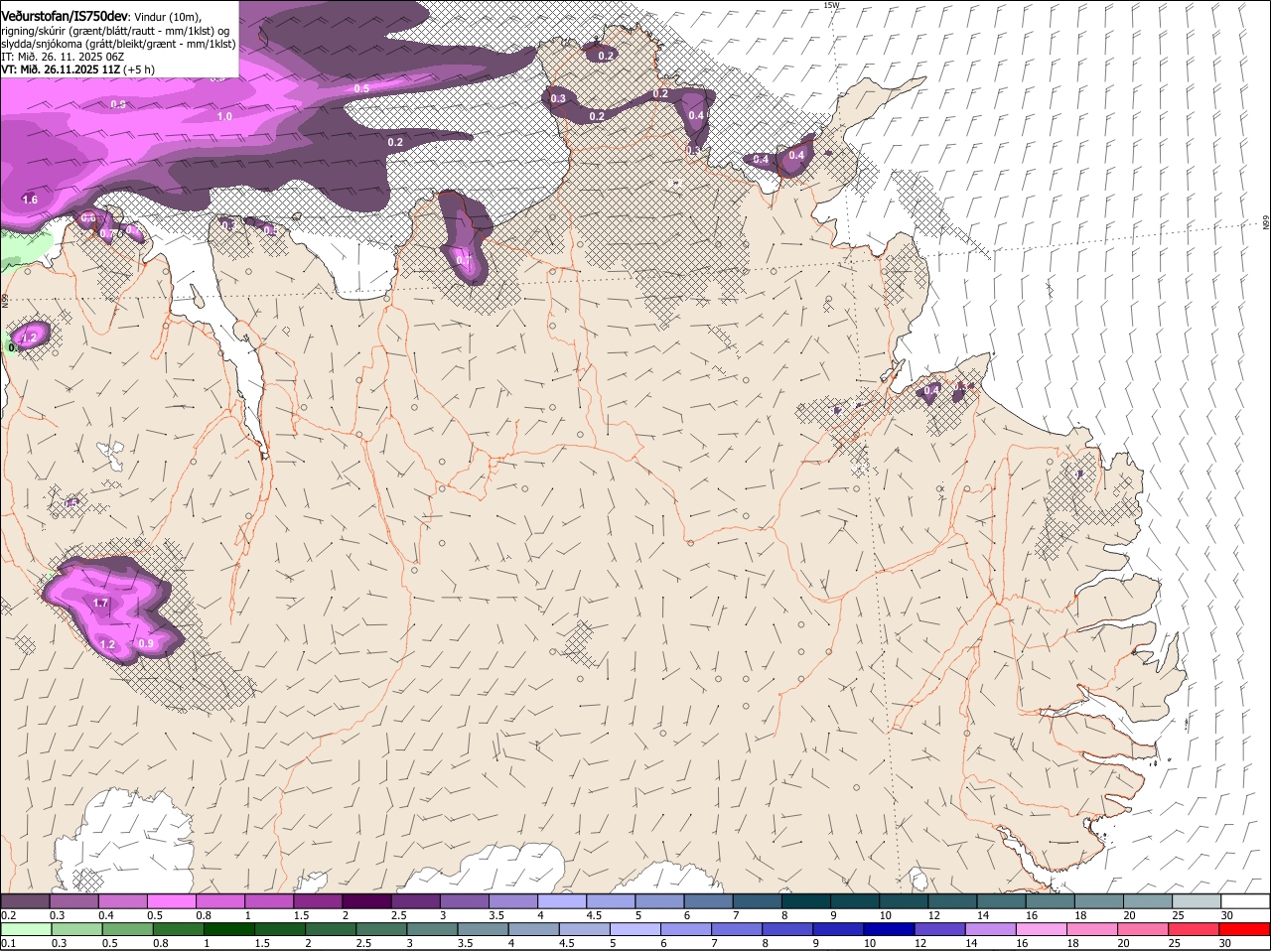Select light lilac 14 swatch in bottom legend row
Image resolution: width=1271 pixels, height=951 pixels.
coord(991,929)
